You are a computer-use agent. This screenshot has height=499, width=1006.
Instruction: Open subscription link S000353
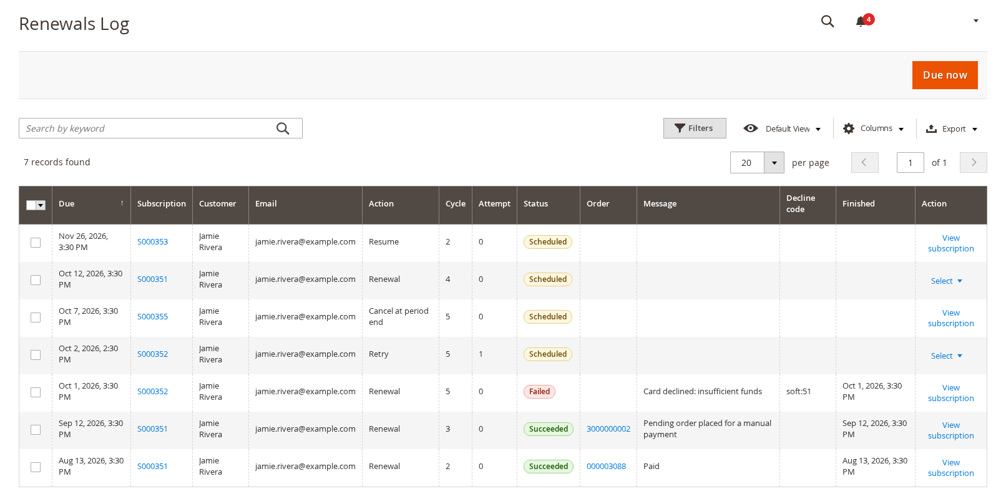click(x=152, y=242)
